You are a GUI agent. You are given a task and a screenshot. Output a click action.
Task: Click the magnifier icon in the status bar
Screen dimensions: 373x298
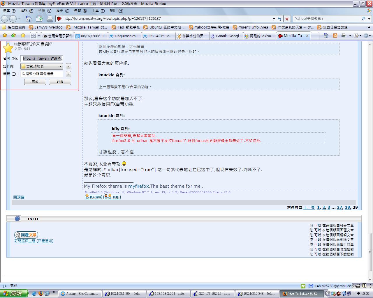tap(4, 286)
